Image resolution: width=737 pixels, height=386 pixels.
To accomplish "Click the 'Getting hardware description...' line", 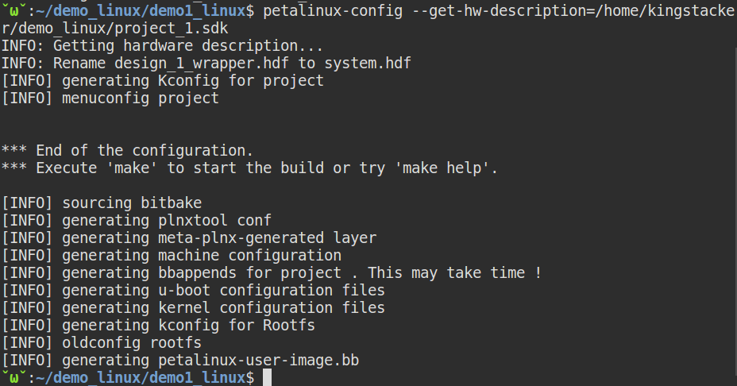I will [162, 46].
